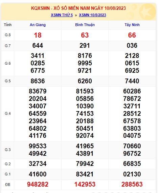The width and height of the screenshot is (158, 193).
Task: Select the KQXSMN page title heading
Action: 78,8
